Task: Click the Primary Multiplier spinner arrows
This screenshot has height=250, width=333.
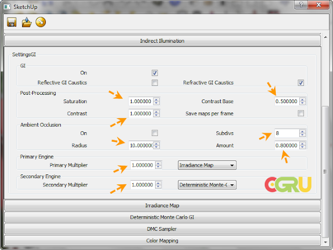Action: 158,165
